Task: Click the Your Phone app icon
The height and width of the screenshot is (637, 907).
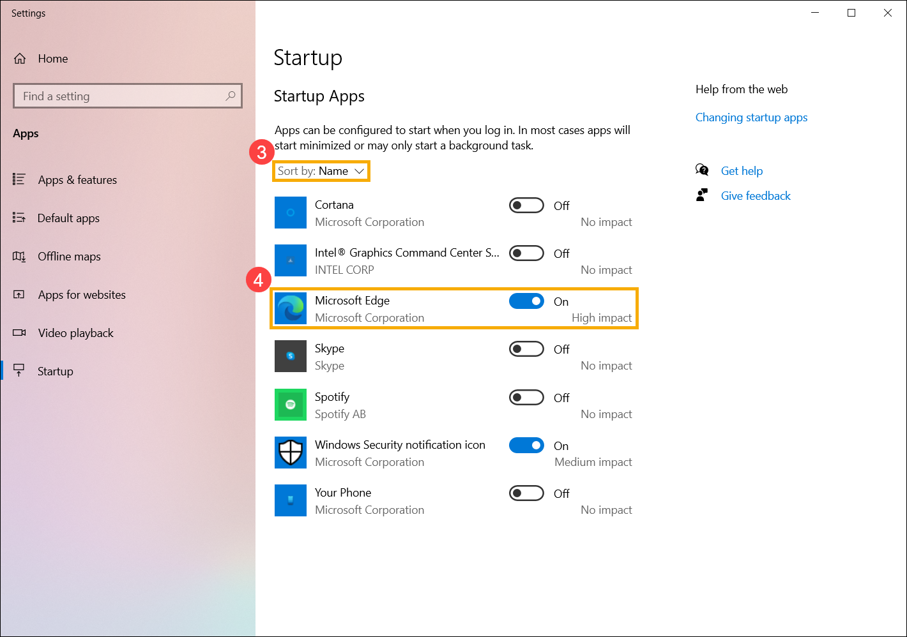Action: click(x=291, y=500)
